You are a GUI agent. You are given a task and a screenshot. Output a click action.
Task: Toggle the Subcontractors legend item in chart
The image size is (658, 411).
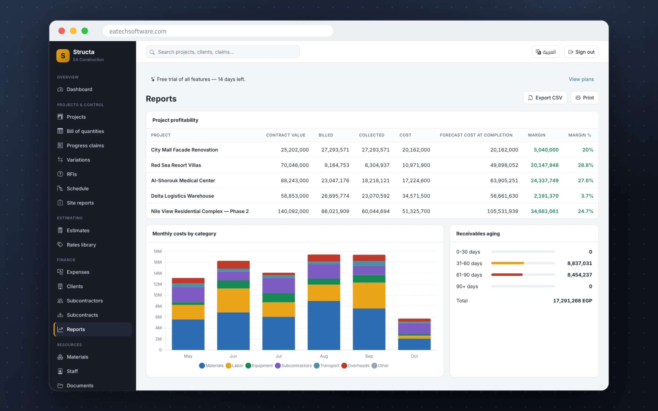[x=293, y=366]
